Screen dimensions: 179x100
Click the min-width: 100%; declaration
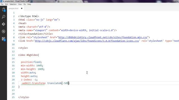(32, 66)
